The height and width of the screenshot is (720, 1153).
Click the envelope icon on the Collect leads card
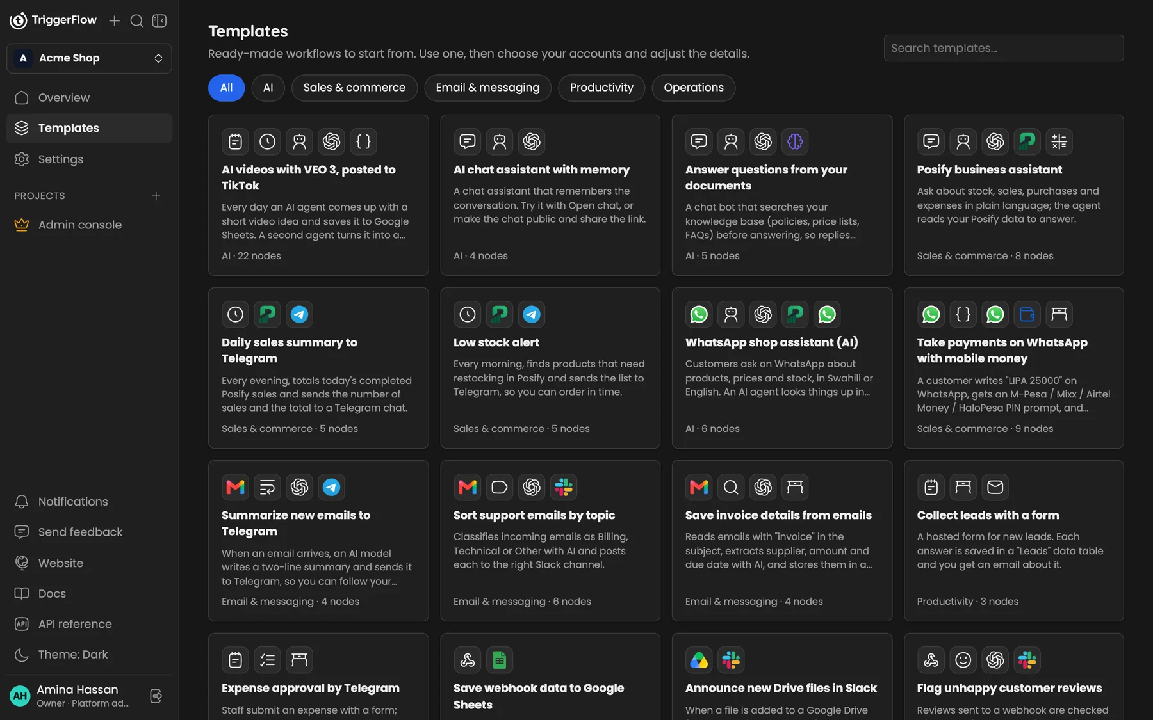tap(995, 487)
